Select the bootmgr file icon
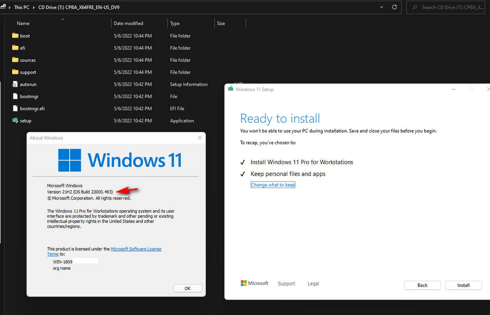Image resolution: width=490 pixels, height=315 pixels. click(15, 96)
